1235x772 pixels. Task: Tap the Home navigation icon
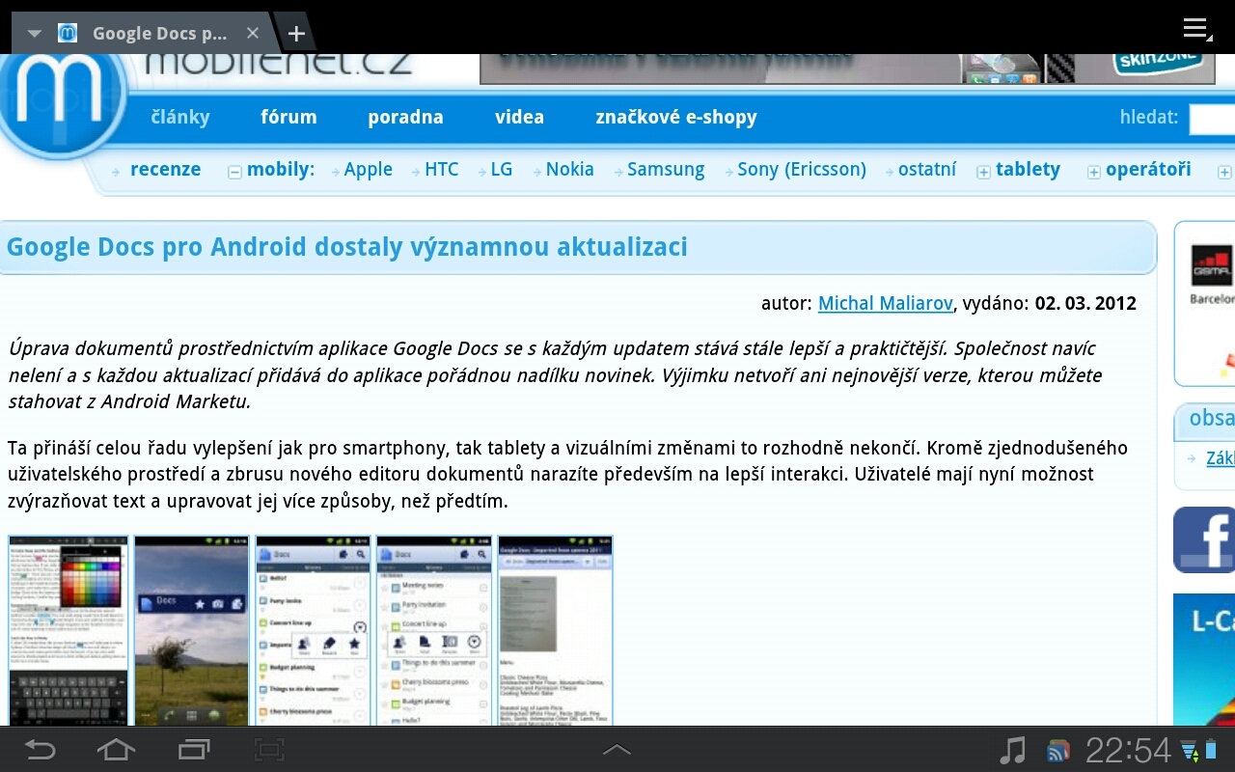coord(115,749)
